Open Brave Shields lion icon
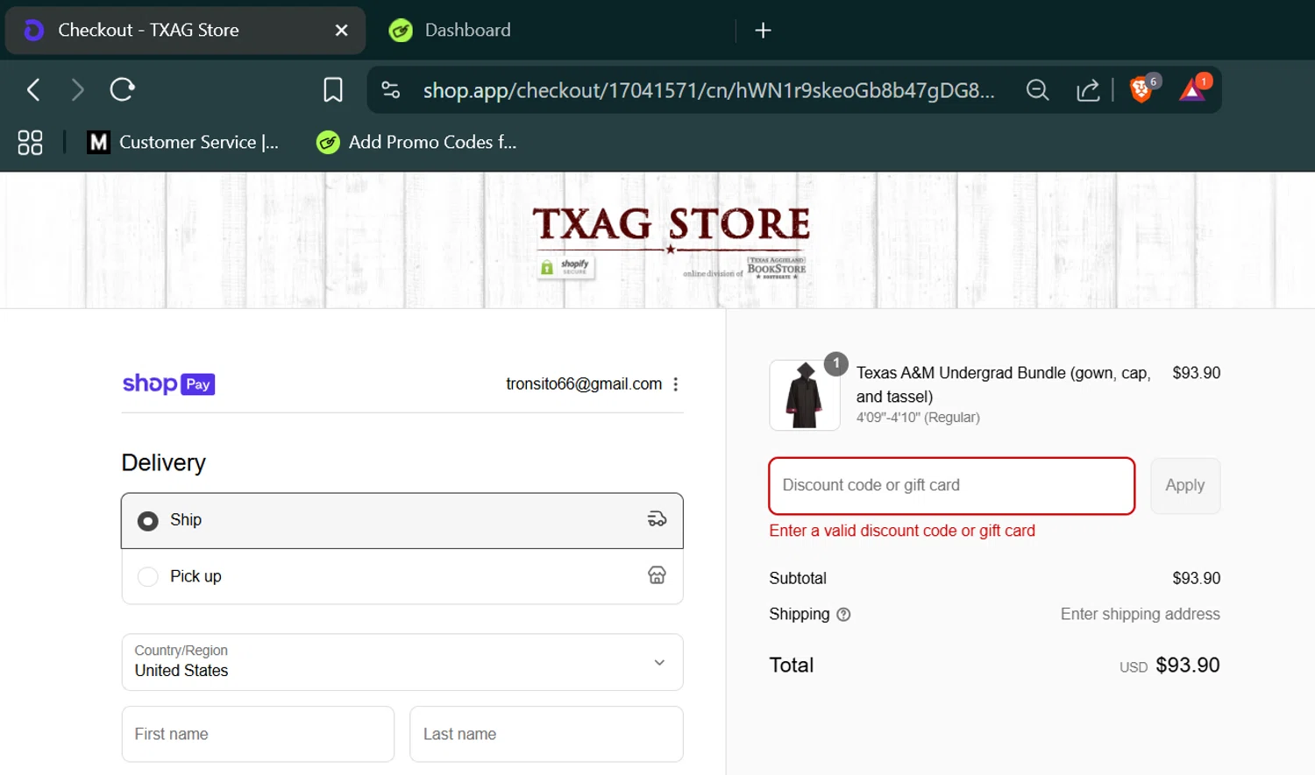The width and height of the screenshot is (1315, 775). tap(1141, 89)
